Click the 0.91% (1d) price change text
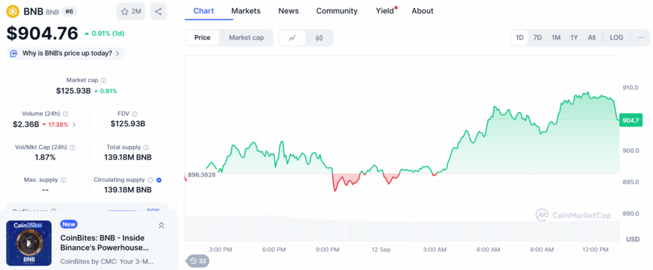This screenshot has height=270, width=653. [108, 33]
